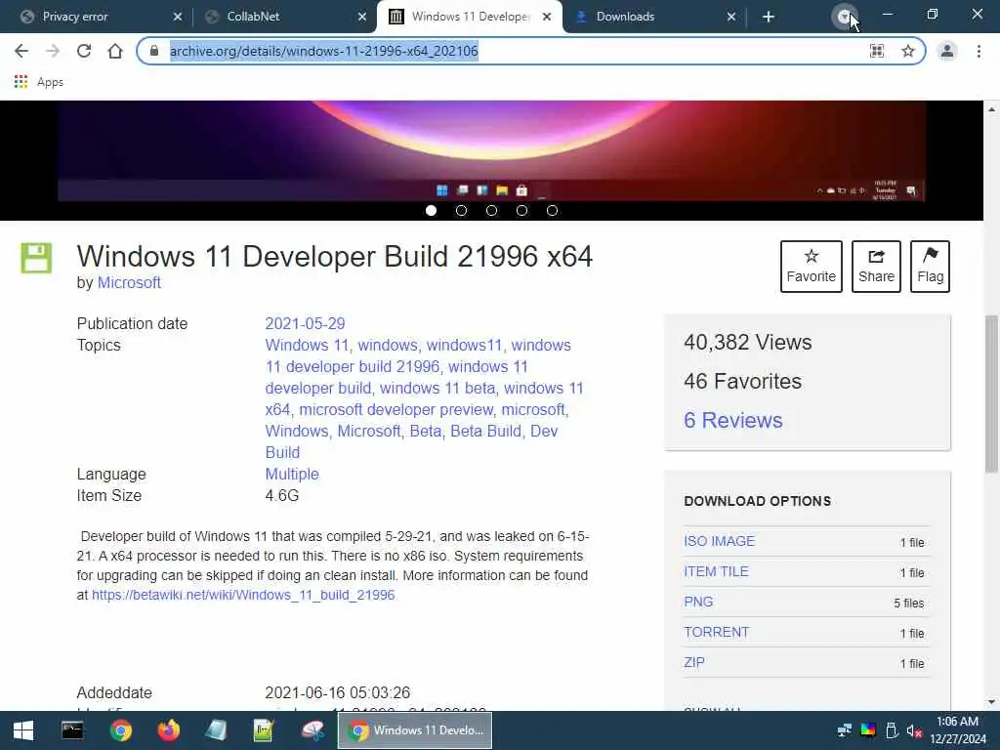
Task: Open the 2021-05-29 publication date link
Action: tap(305, 323)
